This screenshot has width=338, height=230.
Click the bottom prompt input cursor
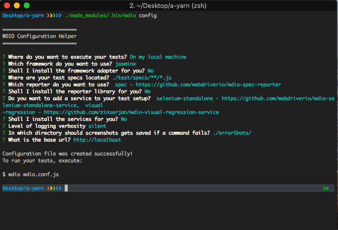click(66, 188)
